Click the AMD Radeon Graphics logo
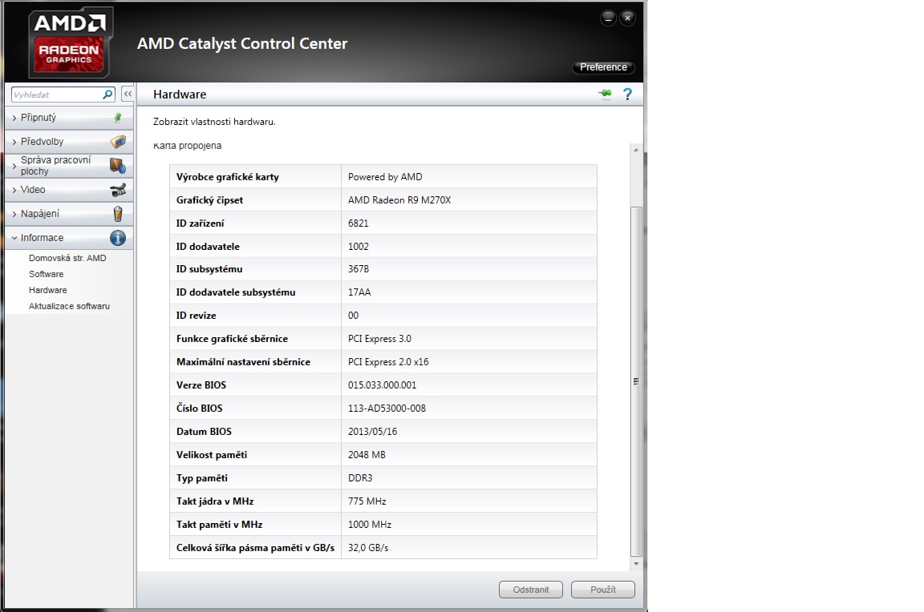 click(70, 43)
